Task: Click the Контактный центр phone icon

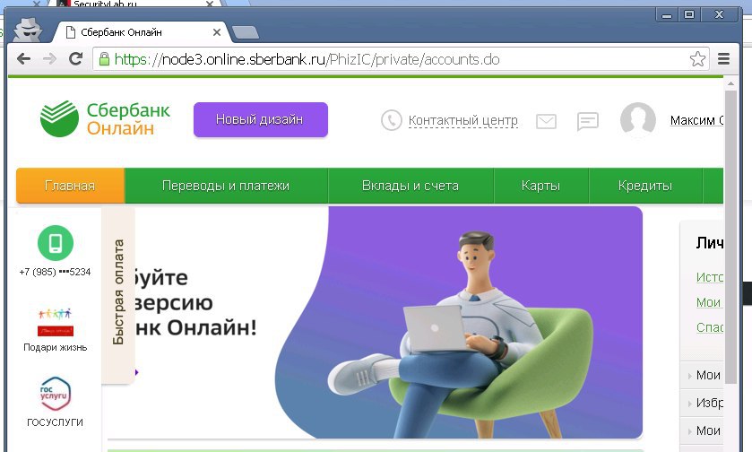Action: [x=392, y=120]
